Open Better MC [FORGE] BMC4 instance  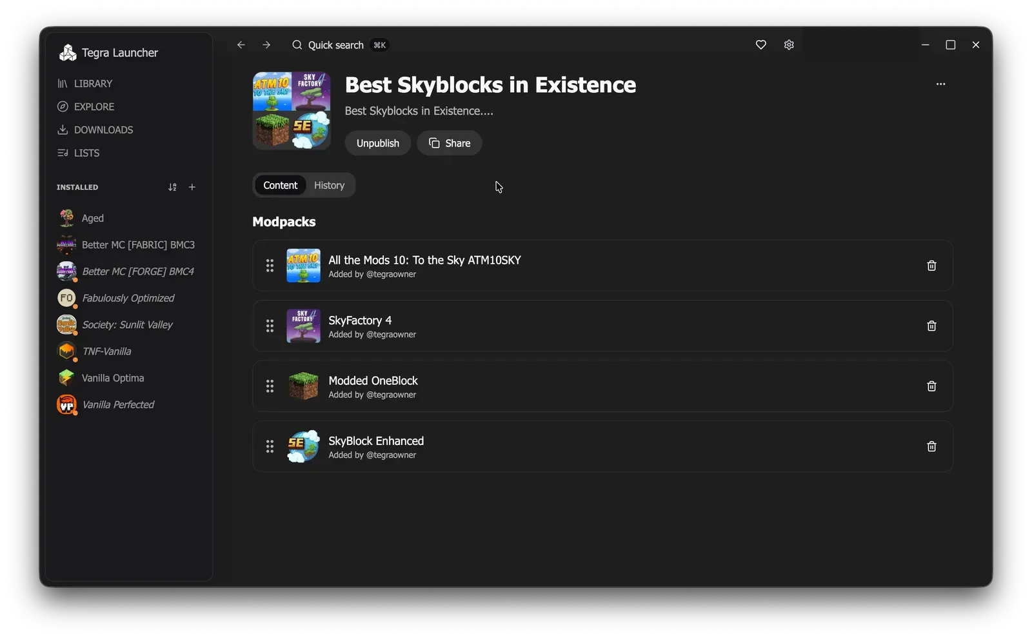click(126, 271)
